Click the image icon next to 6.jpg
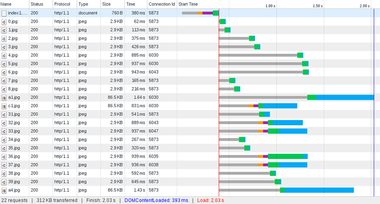Image resolution: width=380 pixels, height=204 pixels. [4, 73]
